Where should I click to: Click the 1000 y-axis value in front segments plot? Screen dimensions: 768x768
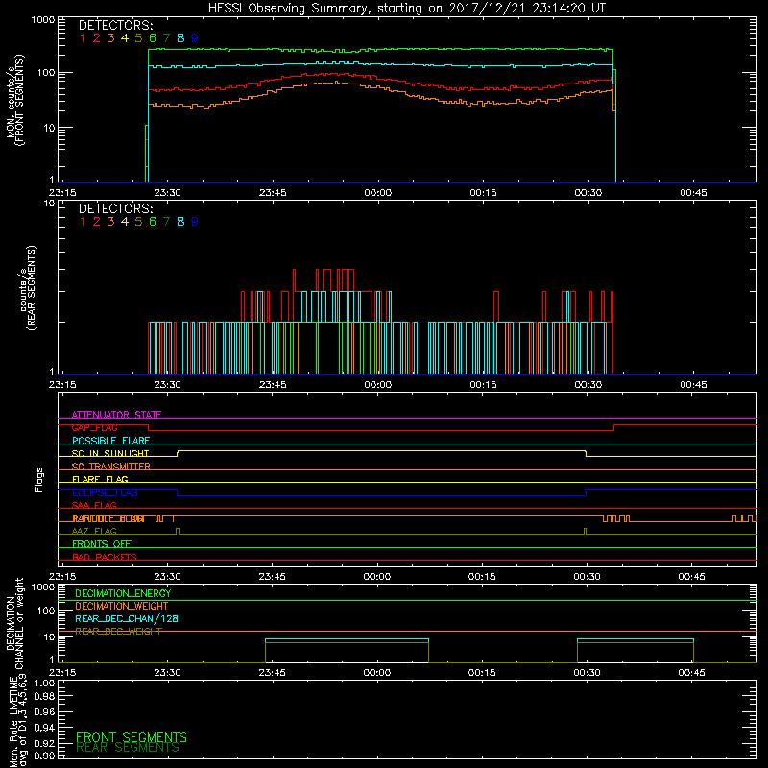[43, 20]
